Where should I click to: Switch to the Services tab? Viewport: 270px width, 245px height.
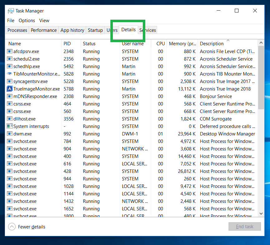(147, 30)
